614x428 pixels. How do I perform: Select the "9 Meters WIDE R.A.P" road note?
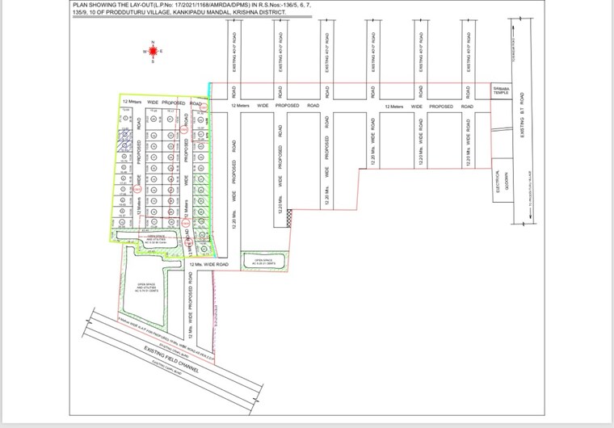pos(166,338)
